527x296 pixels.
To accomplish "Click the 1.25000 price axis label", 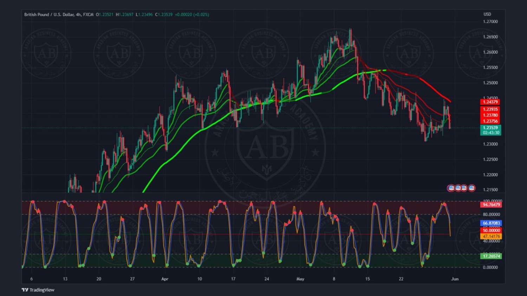I will tap(490, 83).
